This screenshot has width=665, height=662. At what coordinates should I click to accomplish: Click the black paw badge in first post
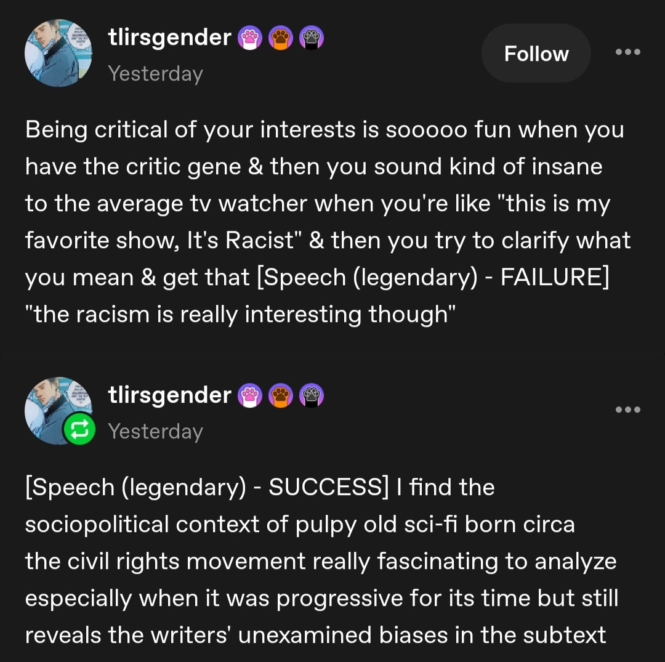point(311,39)
